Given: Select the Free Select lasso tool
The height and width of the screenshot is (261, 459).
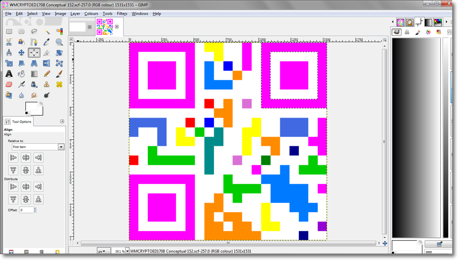Looking at the screenshot, I should 34,31.
